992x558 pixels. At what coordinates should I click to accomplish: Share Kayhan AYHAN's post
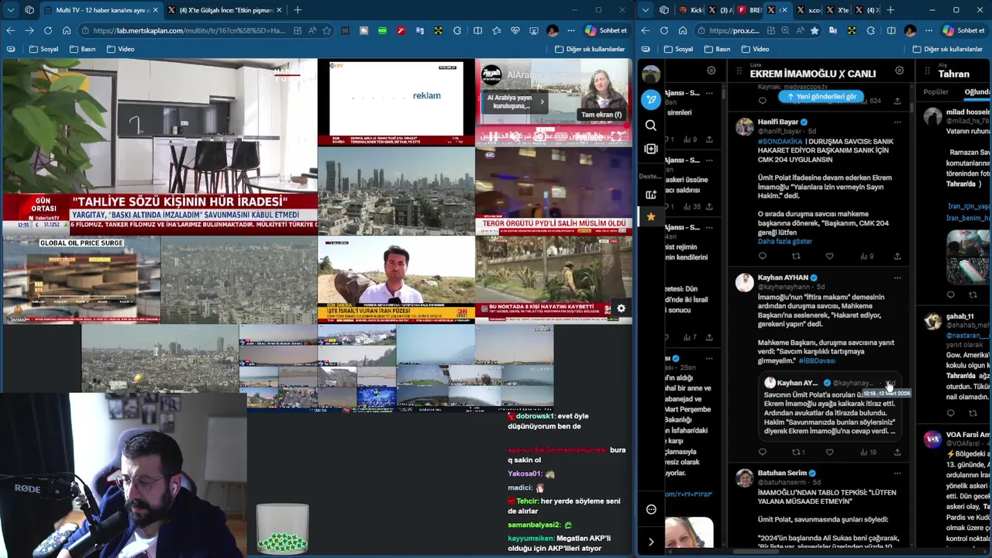point(897,452)
